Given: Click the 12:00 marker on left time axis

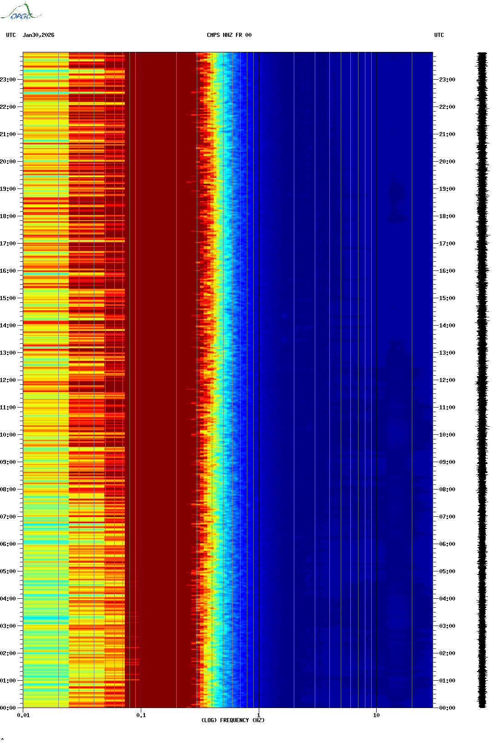Looking at the screenshot, I should (x=8, y=380).
